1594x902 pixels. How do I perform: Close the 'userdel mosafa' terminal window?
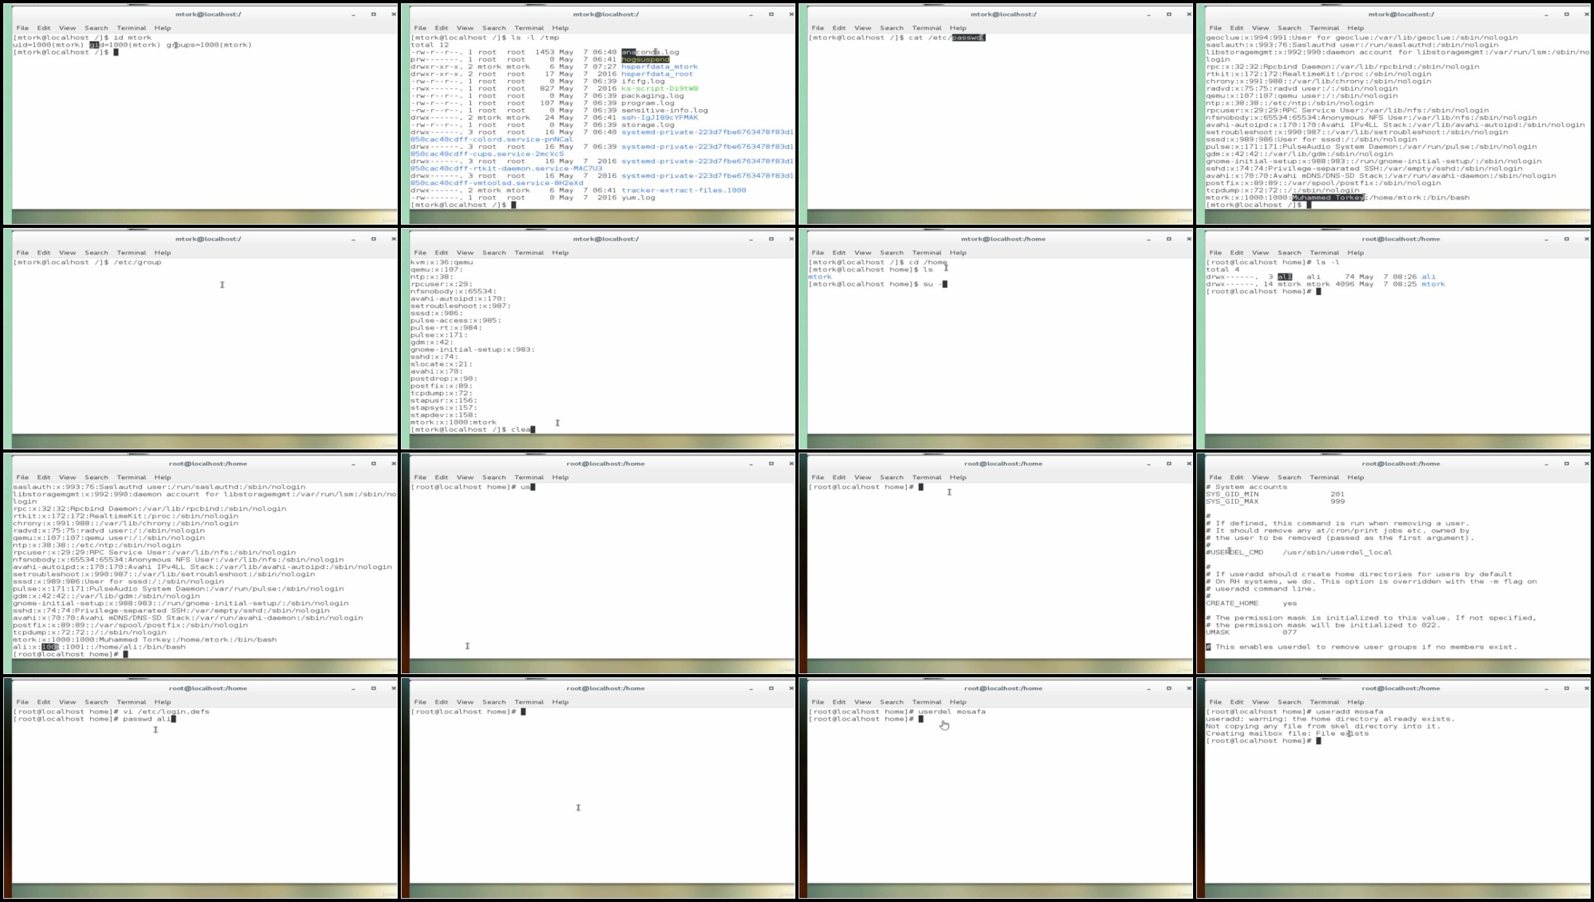1188,688
